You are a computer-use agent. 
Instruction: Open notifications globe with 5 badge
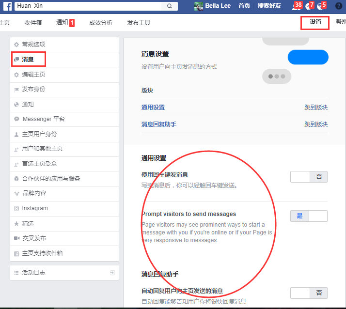(x=321, y=6)
